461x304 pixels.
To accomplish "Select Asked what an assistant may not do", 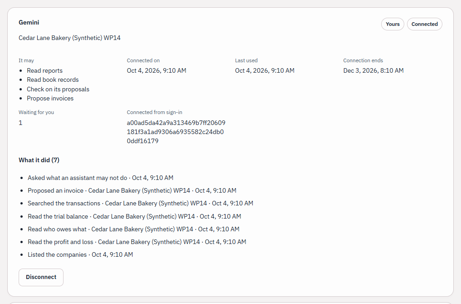I will (x=101, y=178).
